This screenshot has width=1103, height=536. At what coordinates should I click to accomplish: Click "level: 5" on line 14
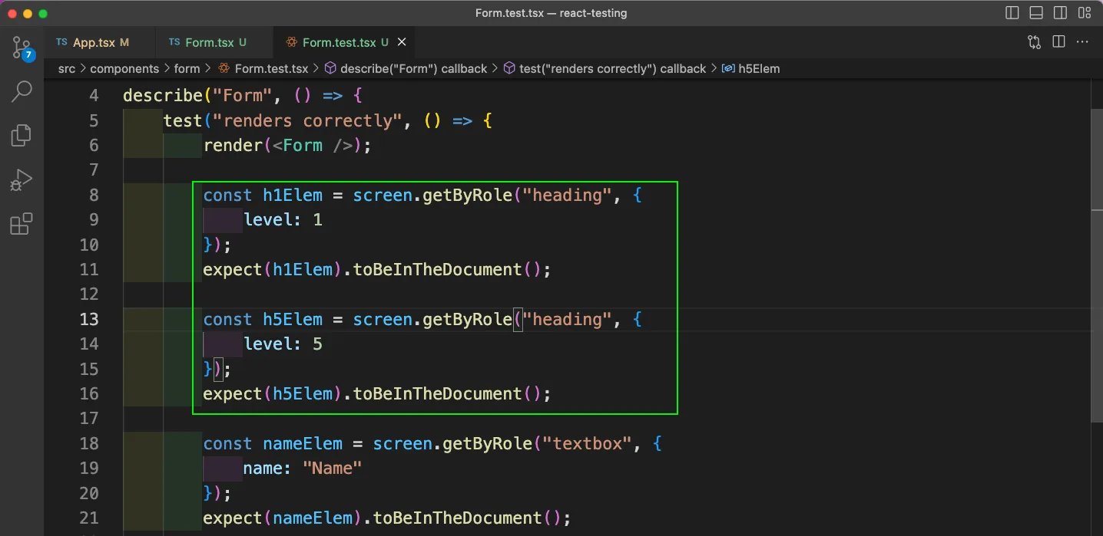[283, 344]
